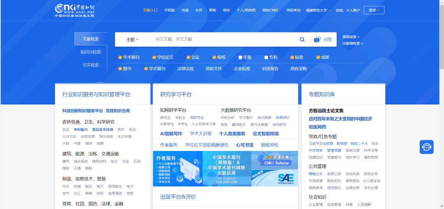Open 应对百年未有之大变局的中国经济 link

click(340, 118)
